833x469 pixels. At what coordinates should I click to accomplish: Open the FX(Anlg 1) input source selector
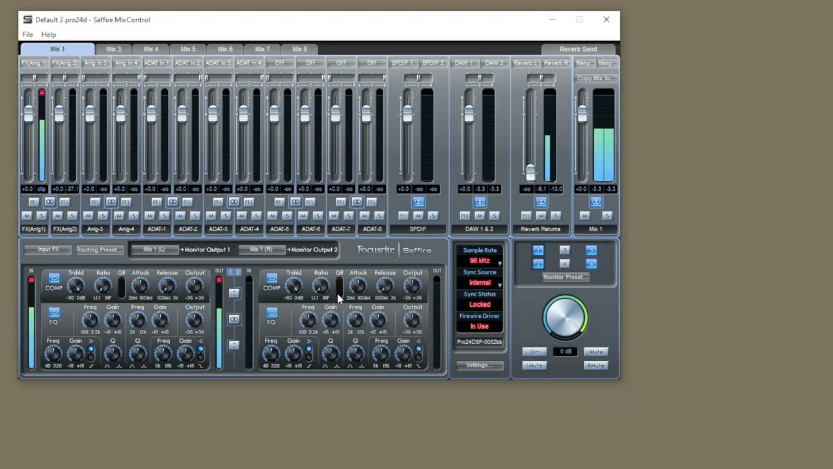click(34, 63)
